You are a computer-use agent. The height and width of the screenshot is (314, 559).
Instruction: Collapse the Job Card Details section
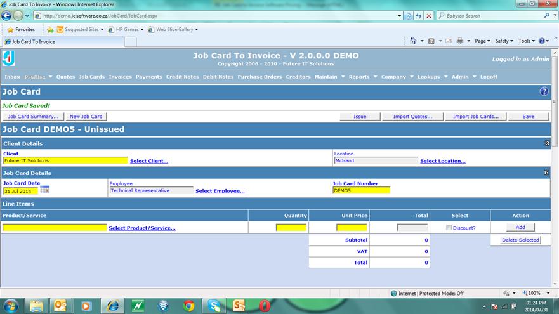pyautogui.click(x=547, y=173)
